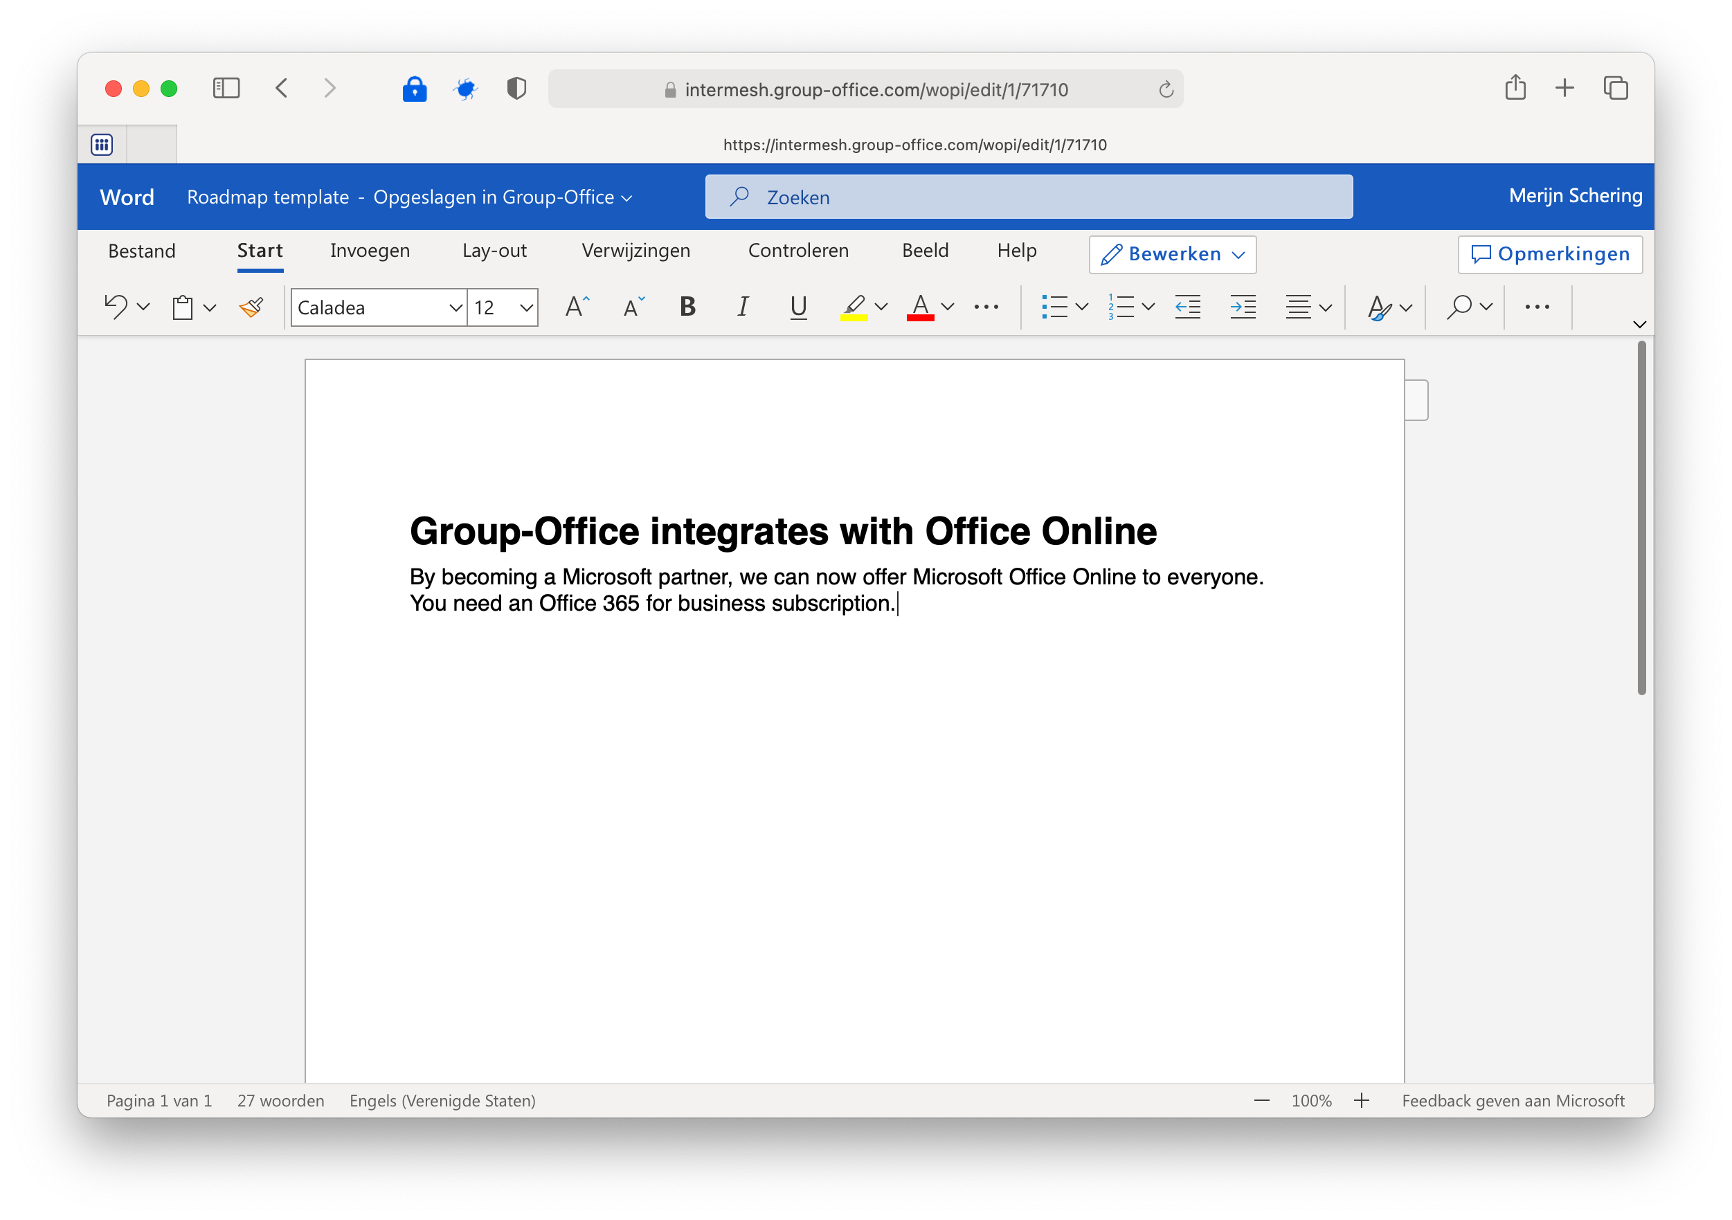The width and height of the screenshot is (1732, 1220).
Task: Click the Engels (Verenigde Staten) language indicator
Action: click(x=442, y=1101)
